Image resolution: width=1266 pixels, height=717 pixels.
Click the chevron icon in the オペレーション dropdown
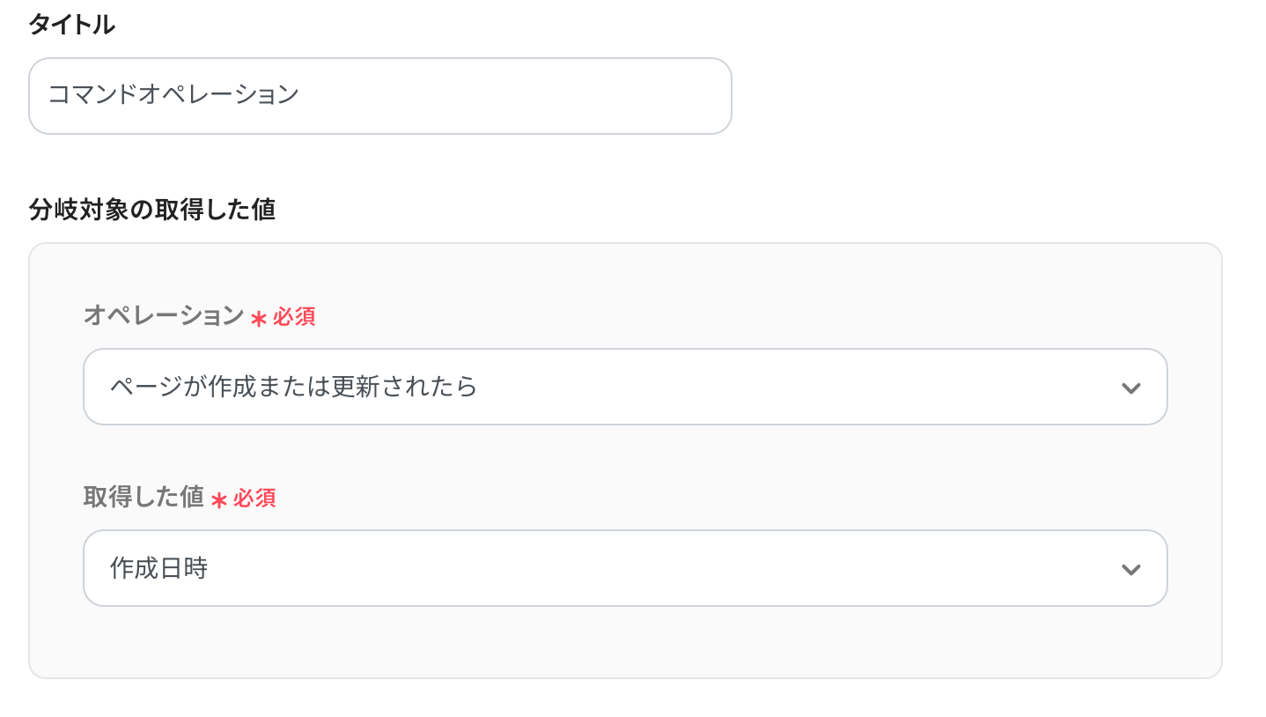[x=1130, y=388]
